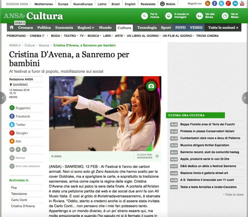
Task: Open the Tutte le news link
Action: [x=233, y=195]
